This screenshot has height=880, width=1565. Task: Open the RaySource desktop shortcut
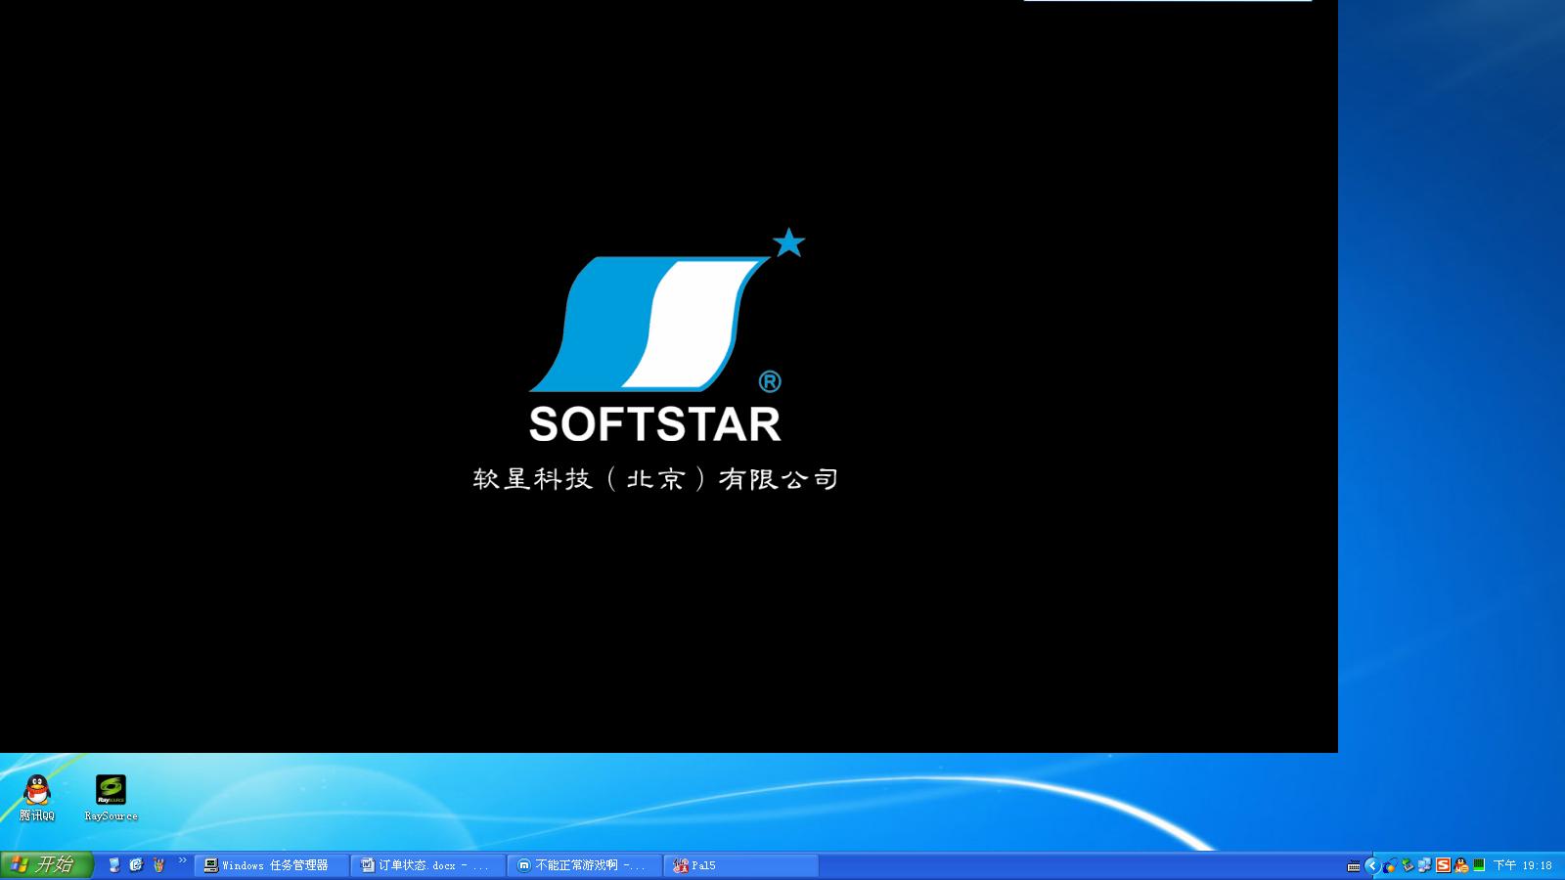click(111, 797)
